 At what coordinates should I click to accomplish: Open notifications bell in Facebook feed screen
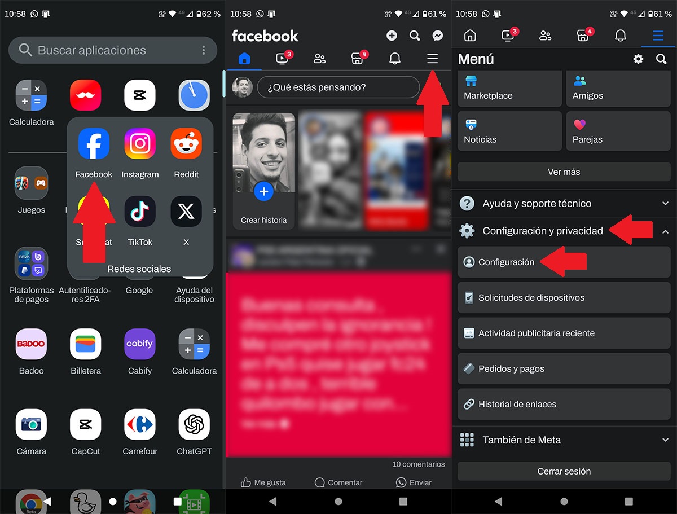coord(395,58)
